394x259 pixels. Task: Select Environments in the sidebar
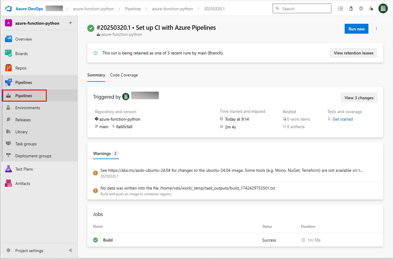40,108
